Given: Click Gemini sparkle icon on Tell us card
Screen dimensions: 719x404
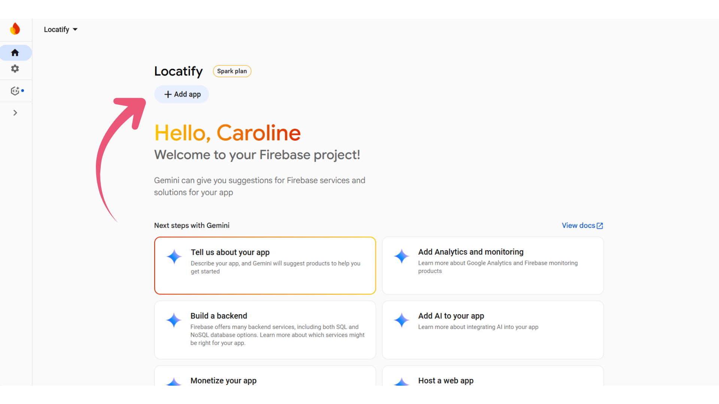Looking at the screenshot, I should 174,257.
